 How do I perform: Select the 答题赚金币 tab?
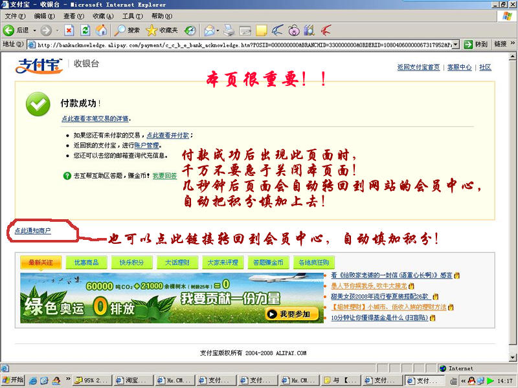268,263
